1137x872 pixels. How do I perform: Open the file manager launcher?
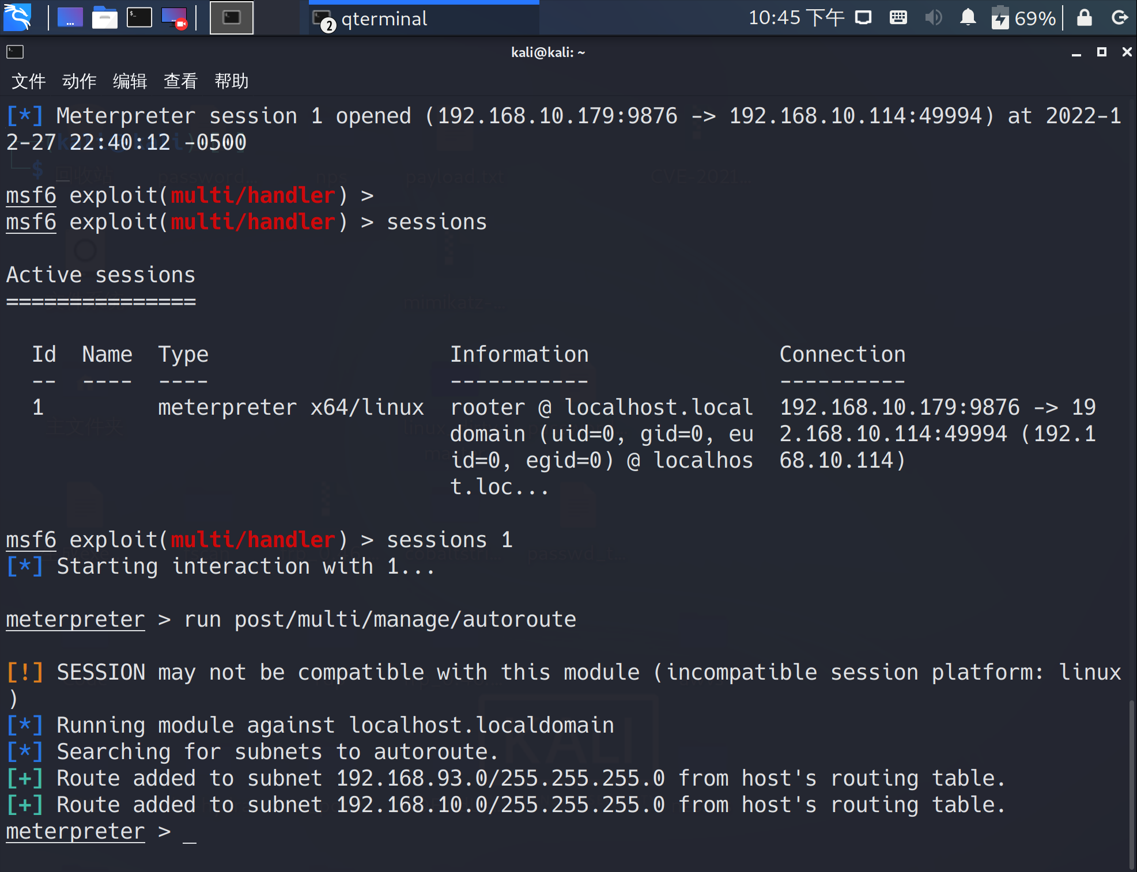[104, 17]
